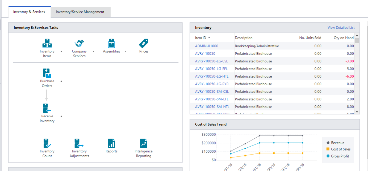Click the View Detailed List link
This screenshot has height=171, width=368.
pyautogui.click(x=341, y=28)
